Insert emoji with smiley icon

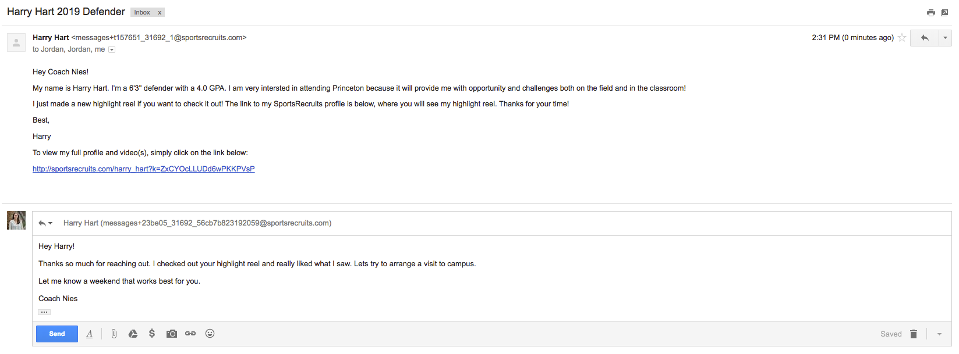point(210,334)
